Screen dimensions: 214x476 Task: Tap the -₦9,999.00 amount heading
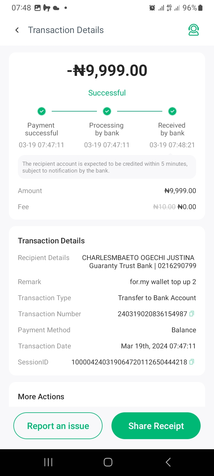pos(107,71)
